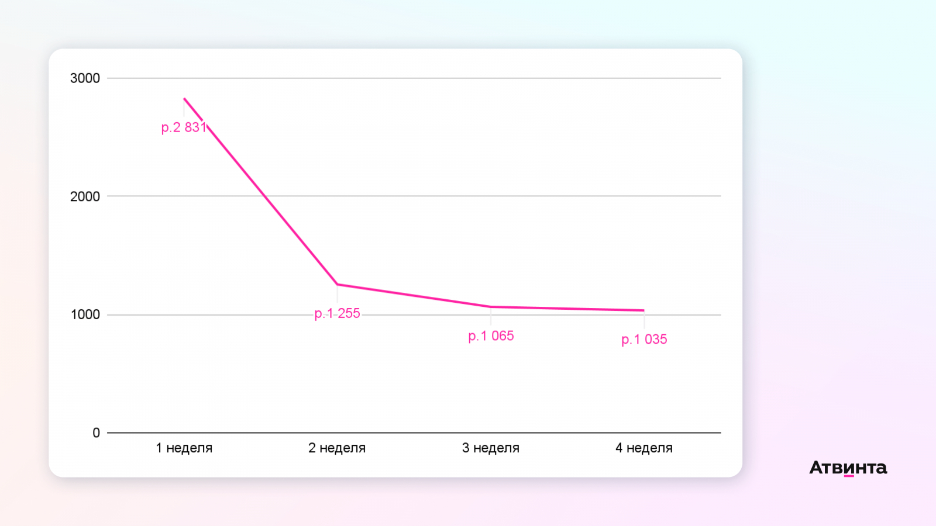Click the y-axis value 1000
This screenshot has height=526, width=936.
pyautogui.click(x=85, y=314)
